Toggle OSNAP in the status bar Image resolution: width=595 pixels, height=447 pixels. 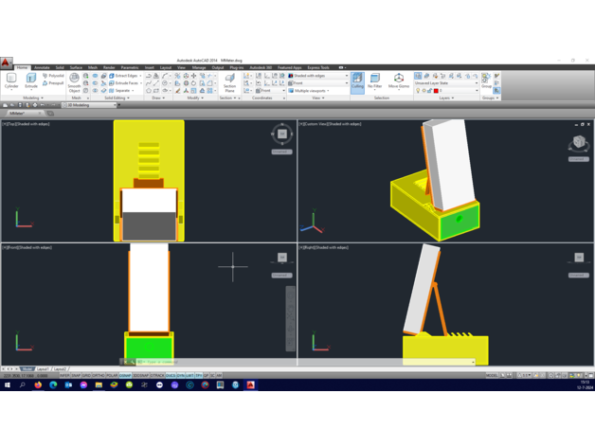tap(125, 376)
